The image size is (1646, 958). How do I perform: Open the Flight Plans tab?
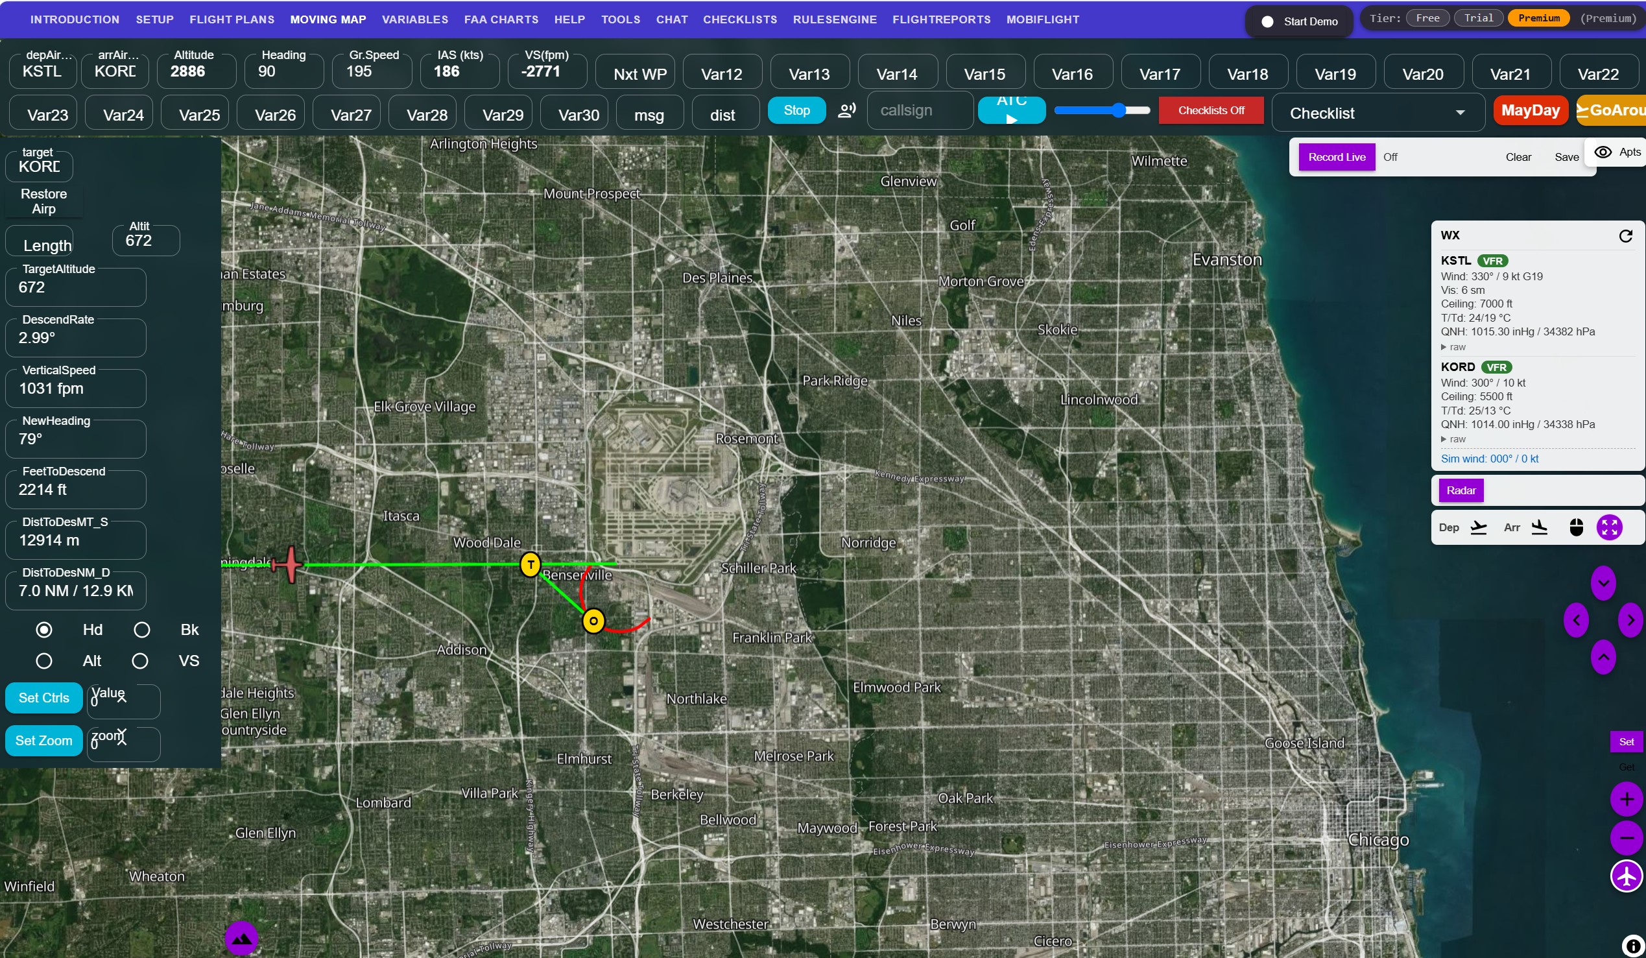pyautogui.click(x=232, y=19)
